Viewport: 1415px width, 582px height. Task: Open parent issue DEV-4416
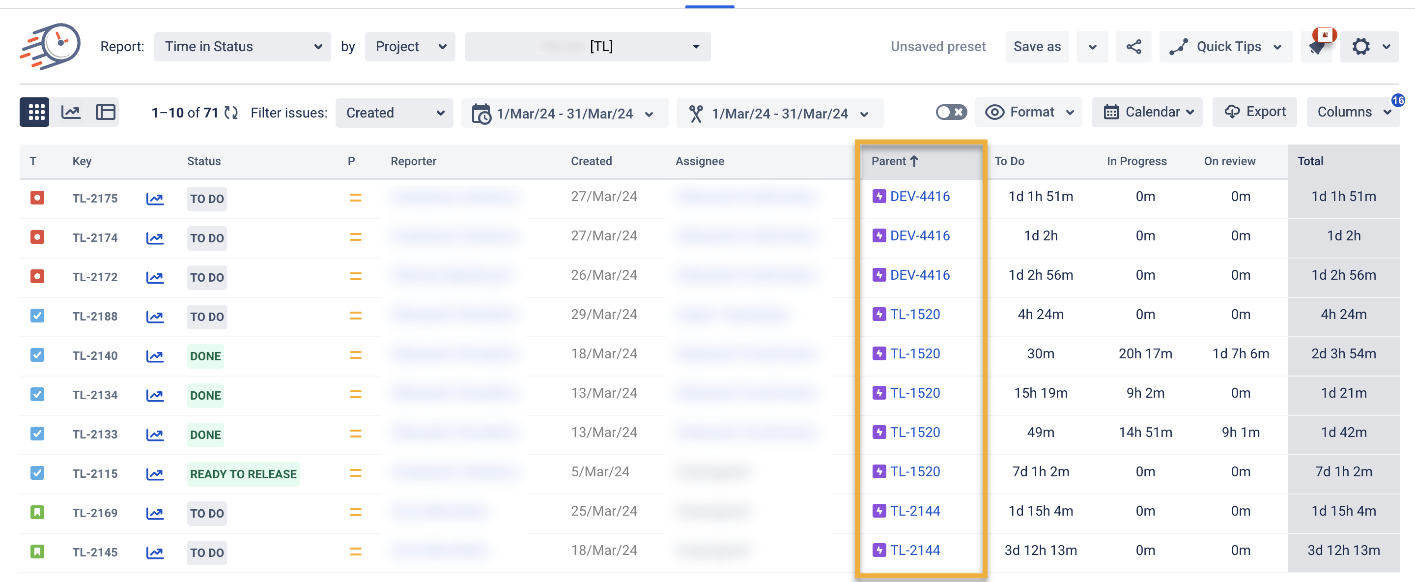pyautogui.click(x=920, y=196)
